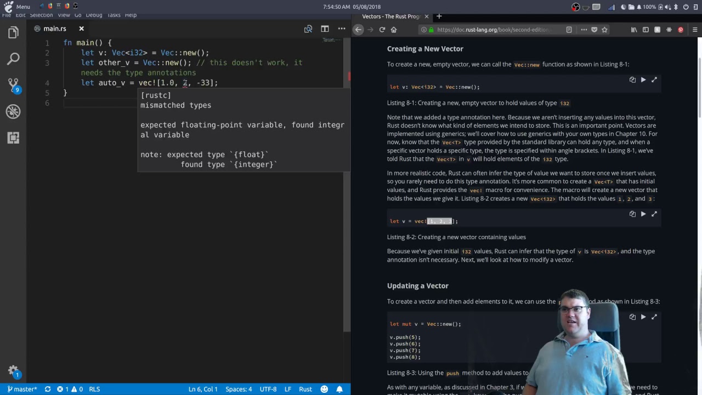Viewport: 702px width, 395px height.
Task: Split the VS Code editor
Action: [x=325, y=29]
